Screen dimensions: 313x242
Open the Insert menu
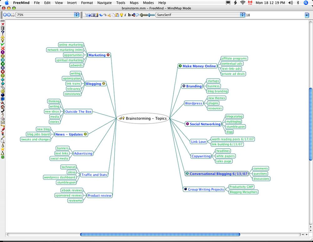(72, 3)
